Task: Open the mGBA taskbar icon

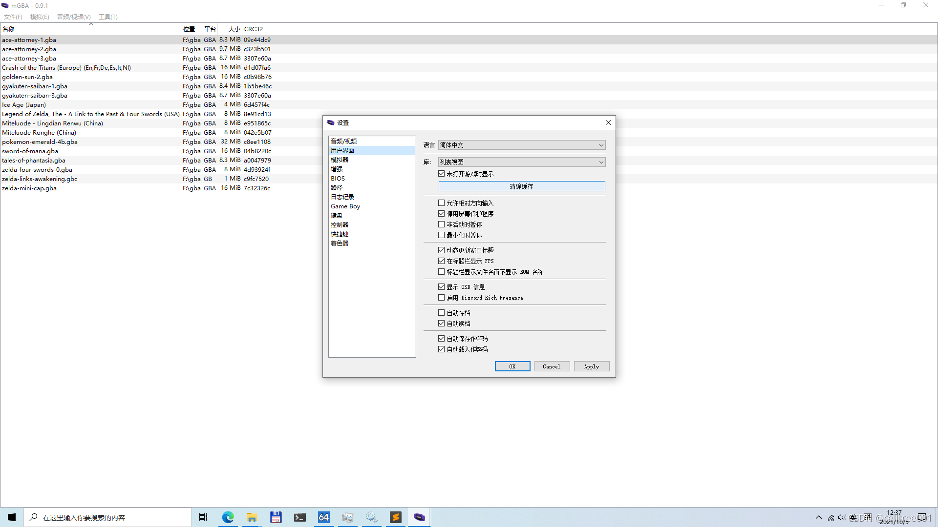Action: pos(419,517)
